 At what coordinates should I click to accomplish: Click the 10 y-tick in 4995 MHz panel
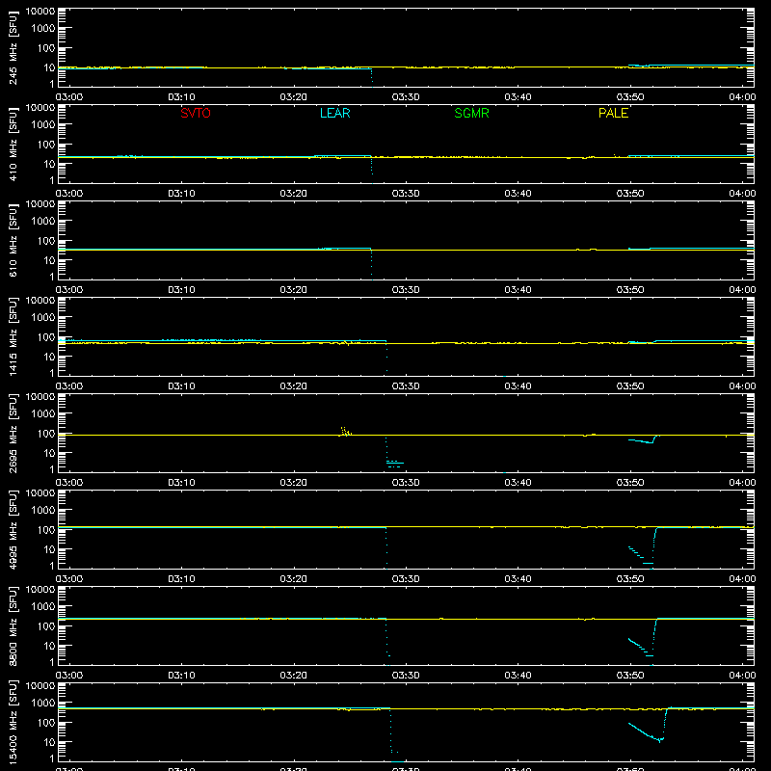49,549
